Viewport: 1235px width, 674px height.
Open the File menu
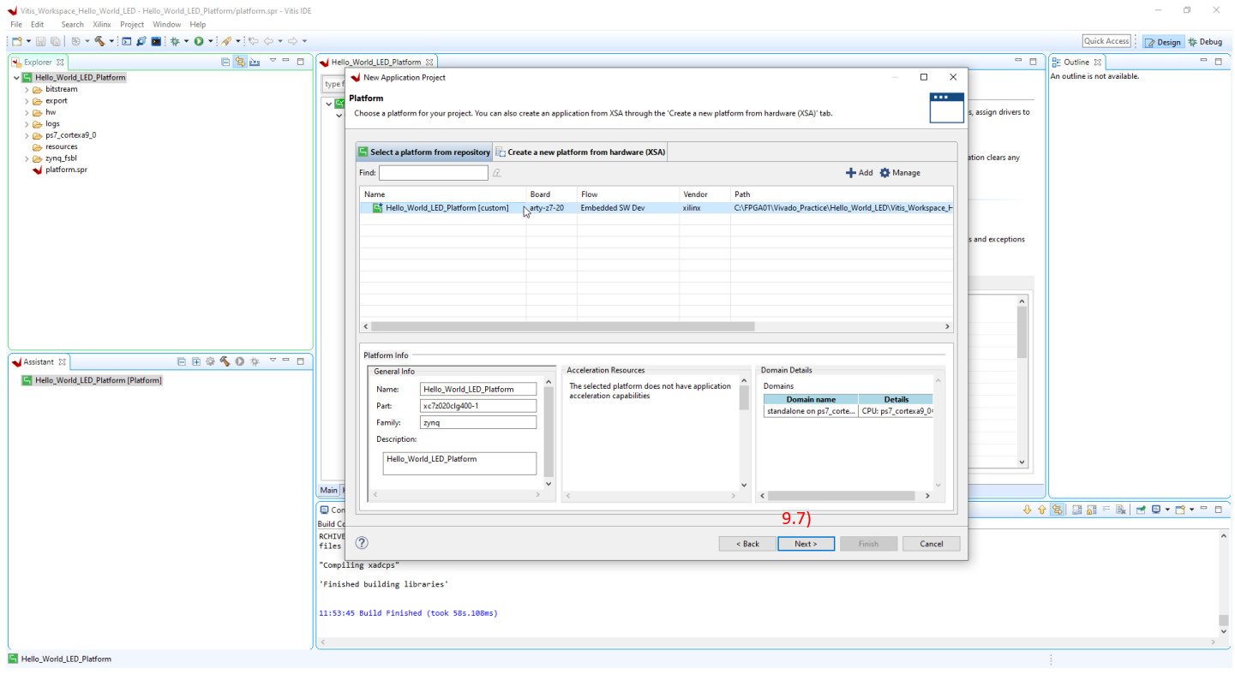16,25
